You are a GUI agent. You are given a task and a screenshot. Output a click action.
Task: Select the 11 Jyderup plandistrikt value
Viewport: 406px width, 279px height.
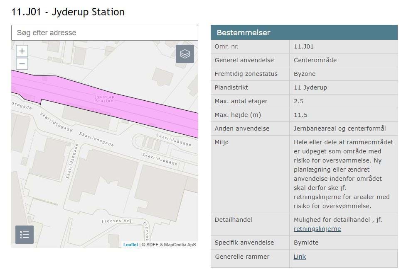coord(310,87)
